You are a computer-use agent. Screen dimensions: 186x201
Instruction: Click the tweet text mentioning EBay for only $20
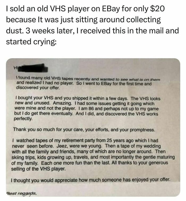tap(85, 9)
